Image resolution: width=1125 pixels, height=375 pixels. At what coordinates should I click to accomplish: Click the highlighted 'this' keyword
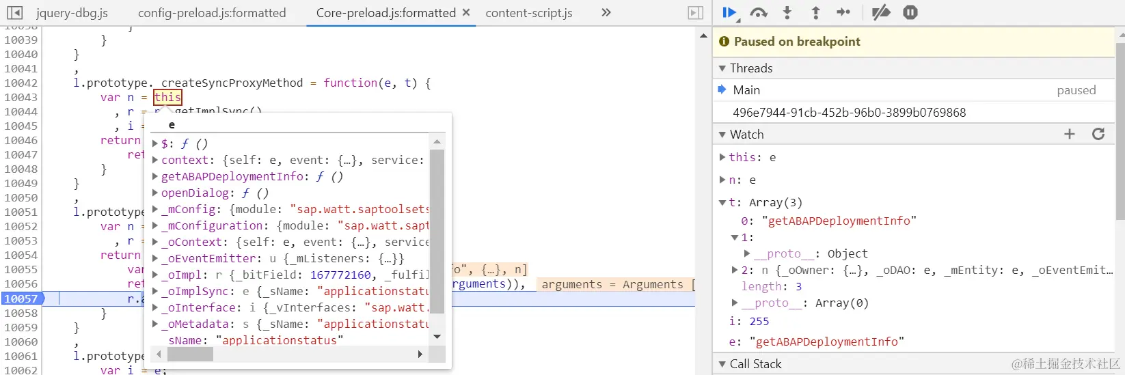(167, 97)
